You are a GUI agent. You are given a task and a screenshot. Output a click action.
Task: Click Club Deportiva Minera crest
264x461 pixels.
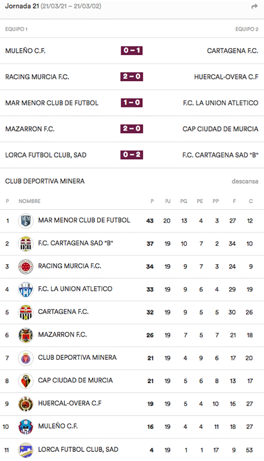[26, 358]
